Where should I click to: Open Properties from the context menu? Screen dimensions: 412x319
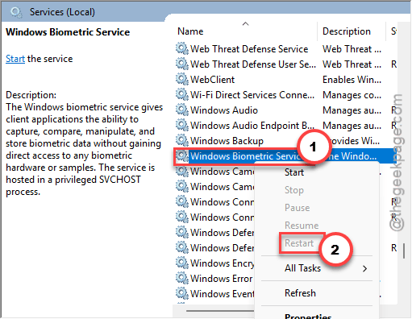click(308, 316)
